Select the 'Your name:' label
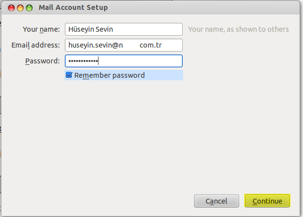Screen dimensions: 303x217 click(42, 29)
